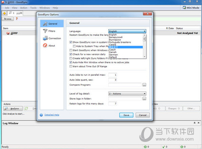
Task: Open the Connection settings section
Action: 52,38
